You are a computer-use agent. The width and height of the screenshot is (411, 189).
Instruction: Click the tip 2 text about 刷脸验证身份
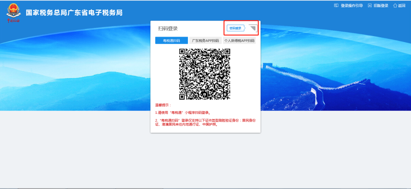(205, 122)
